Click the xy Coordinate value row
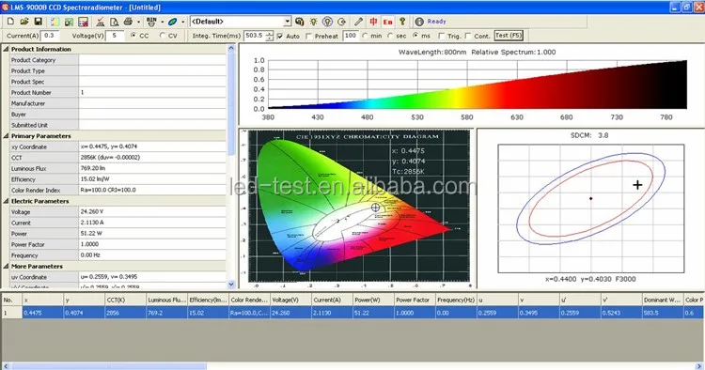This screenshot has width=705, height=370. click(x=152, y=146)
